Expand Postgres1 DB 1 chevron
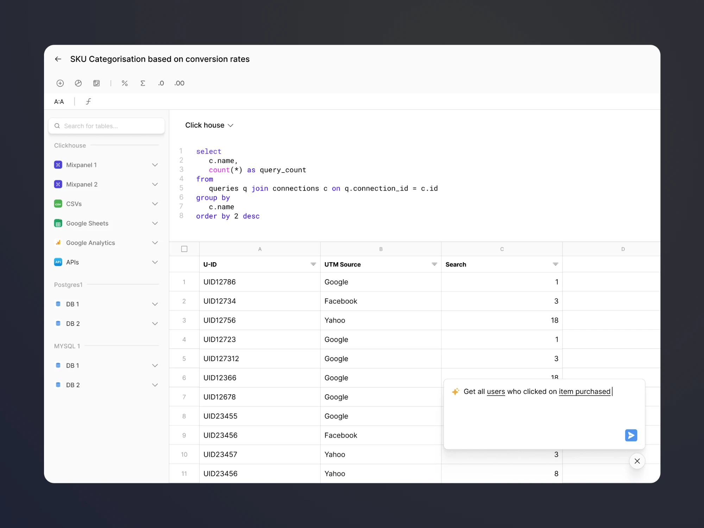Screen dimensions: 704x528 click(155, 304)
